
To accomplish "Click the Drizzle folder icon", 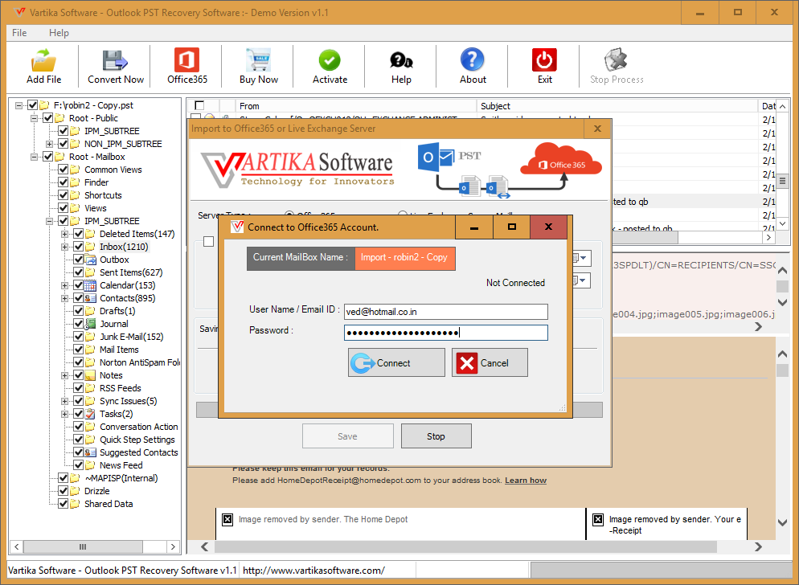I will (x=75, y=491).
